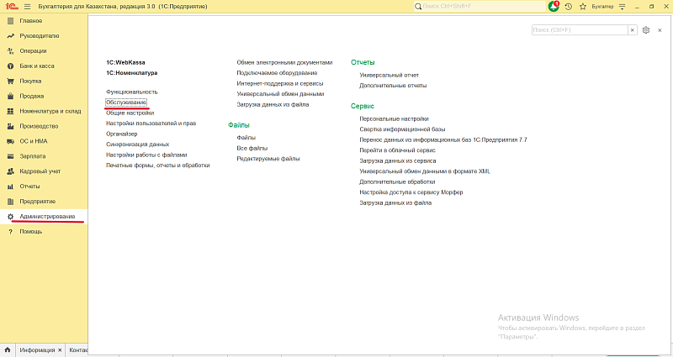Viewport: 673px width, 357px height.
Task: Click the Предприятие building icon
Action: tap(10, 202)
